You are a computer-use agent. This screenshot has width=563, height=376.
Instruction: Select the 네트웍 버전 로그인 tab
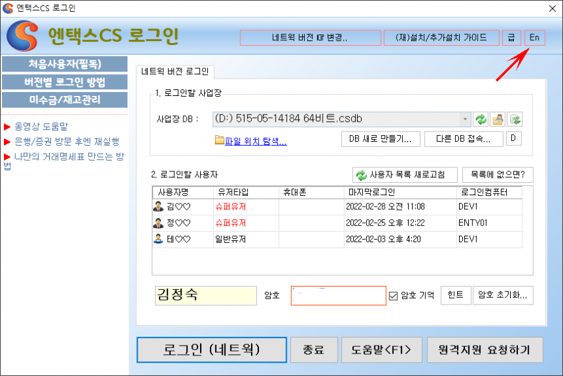(x=175, y=71)
